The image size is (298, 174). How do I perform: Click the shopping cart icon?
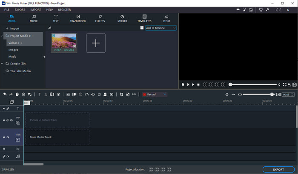pos(261,10)
